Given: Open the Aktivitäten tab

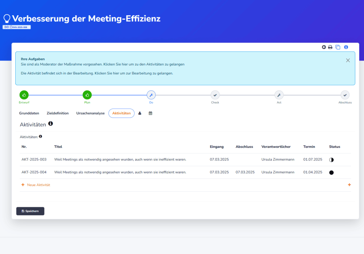Looking at the screenshot, I should 122,113.
